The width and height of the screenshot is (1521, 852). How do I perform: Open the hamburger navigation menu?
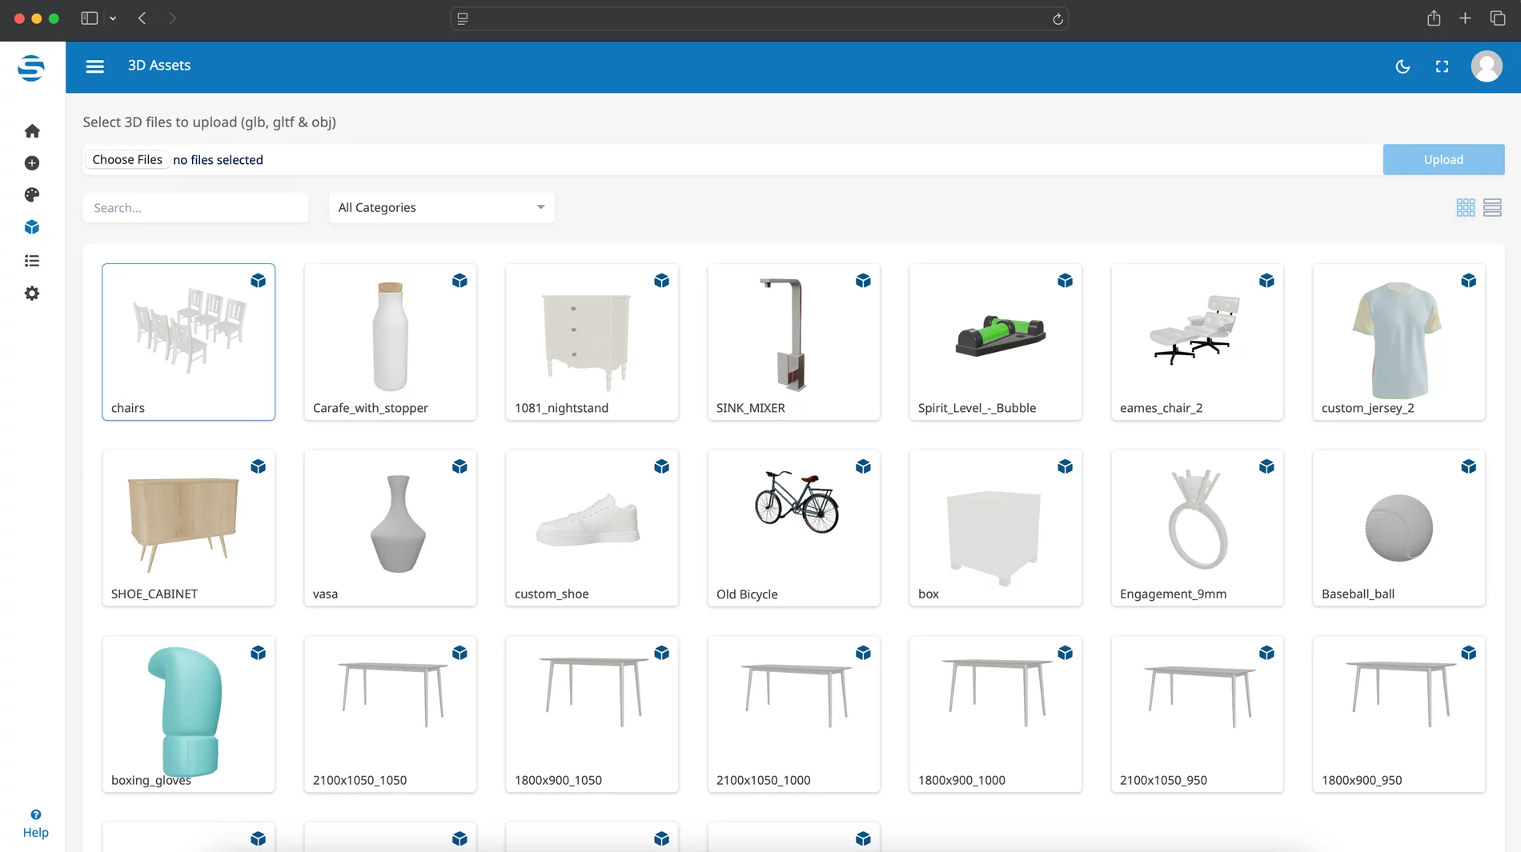(x=94, y=66)
